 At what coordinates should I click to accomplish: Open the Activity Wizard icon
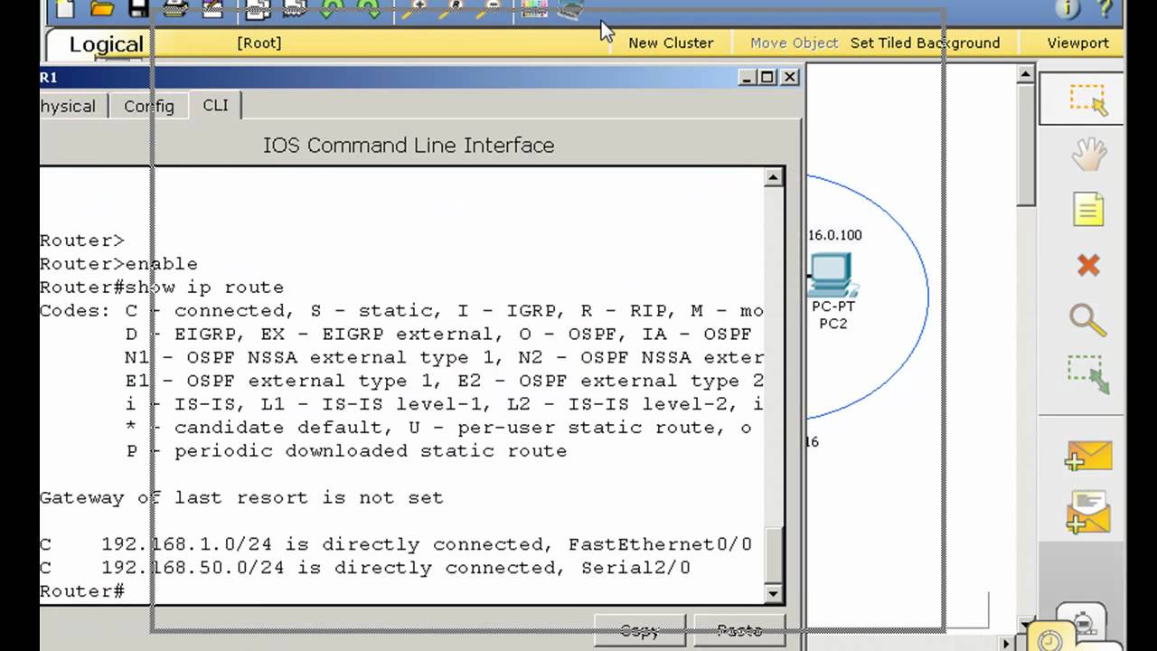[x=212, y=9]
